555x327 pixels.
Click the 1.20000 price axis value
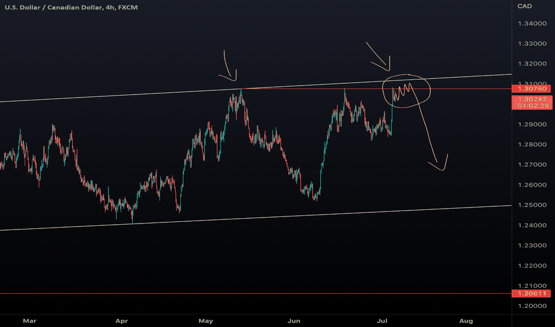point(532,306)
